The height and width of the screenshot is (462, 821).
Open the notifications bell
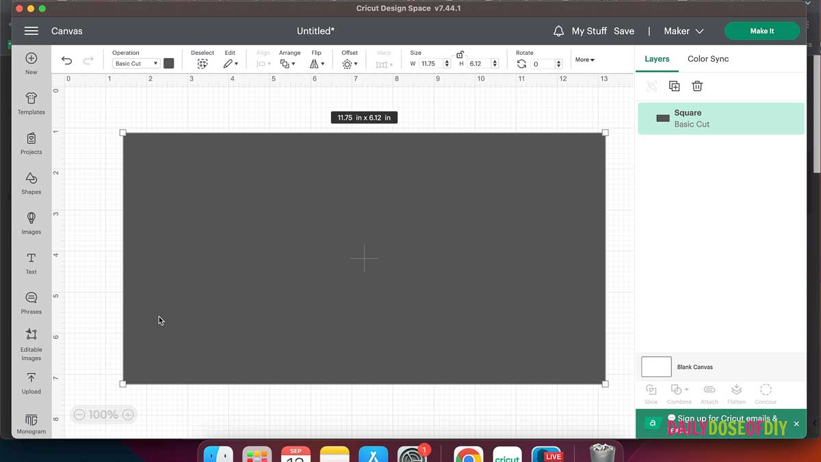[x=559, y=31]
